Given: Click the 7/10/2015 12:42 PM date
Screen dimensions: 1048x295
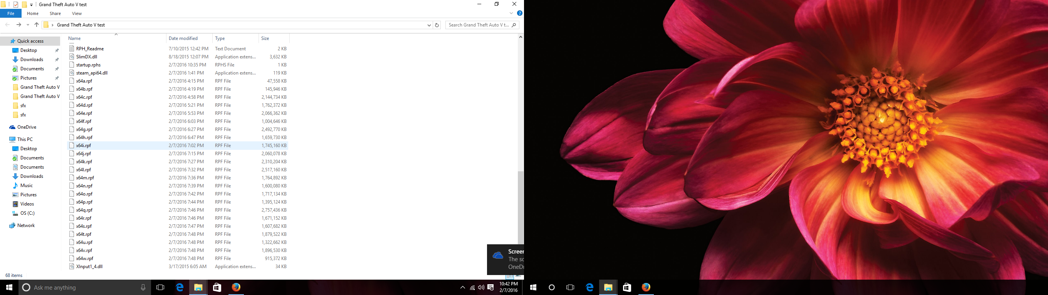Looking at the screenshot, I should (188, 49).
